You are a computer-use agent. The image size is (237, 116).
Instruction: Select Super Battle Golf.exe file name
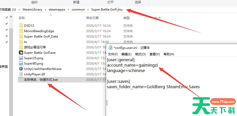(40, 52)
